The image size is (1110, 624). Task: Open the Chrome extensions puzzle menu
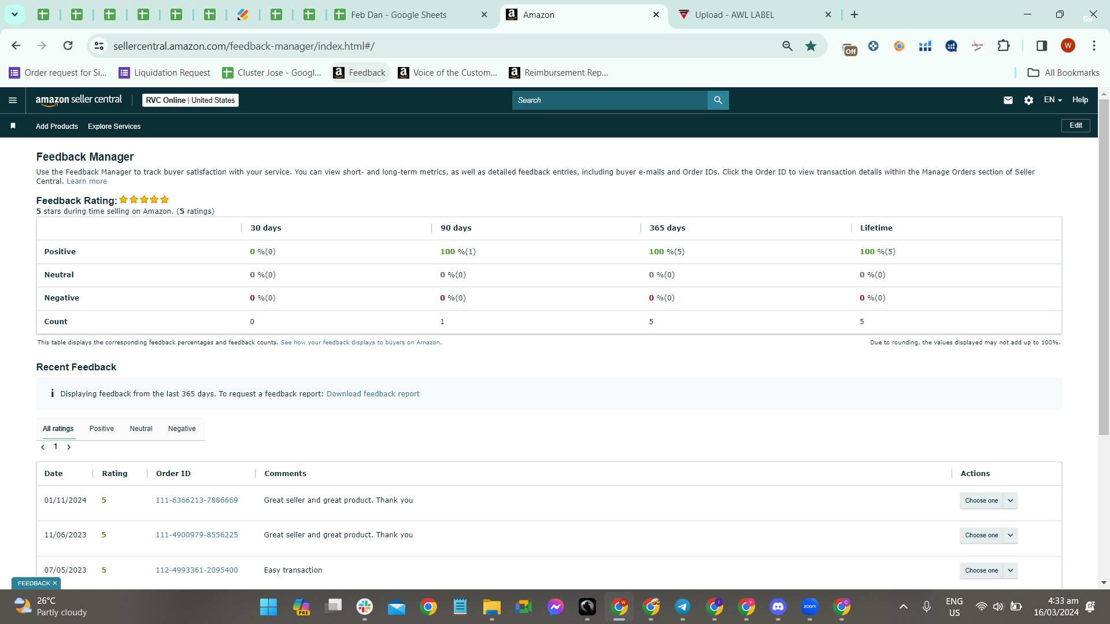pos(1004,46)
